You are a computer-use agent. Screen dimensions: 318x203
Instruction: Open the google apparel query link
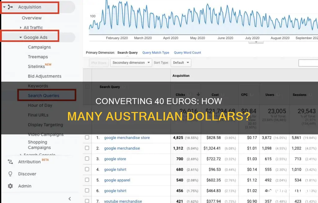[x=117, y=180]
